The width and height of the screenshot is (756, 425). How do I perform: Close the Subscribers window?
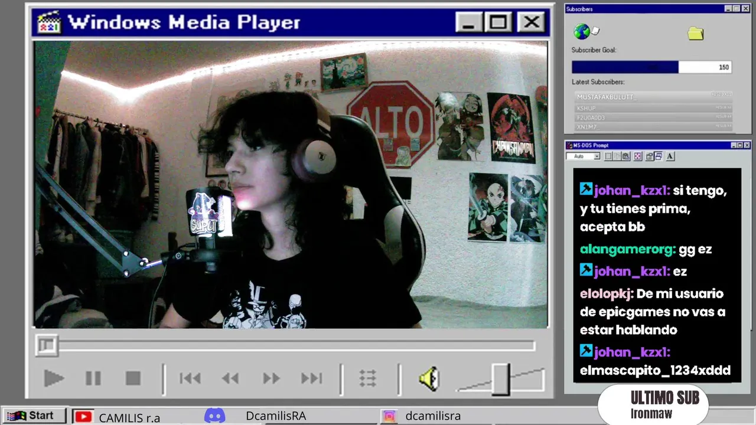click(745, 9)
